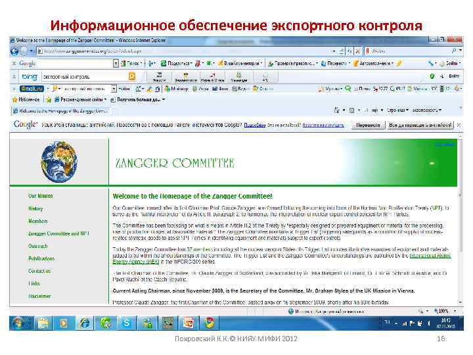This screenshot has width=473, height=355.
Task: Click the Избранное favorites star button
Action: tap(26, 100)
